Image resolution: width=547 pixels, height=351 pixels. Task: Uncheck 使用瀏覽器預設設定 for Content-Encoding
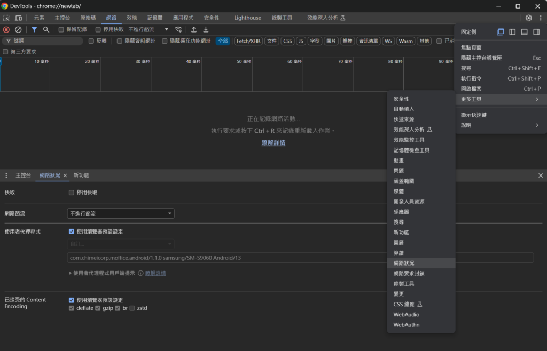click(72, 300)
